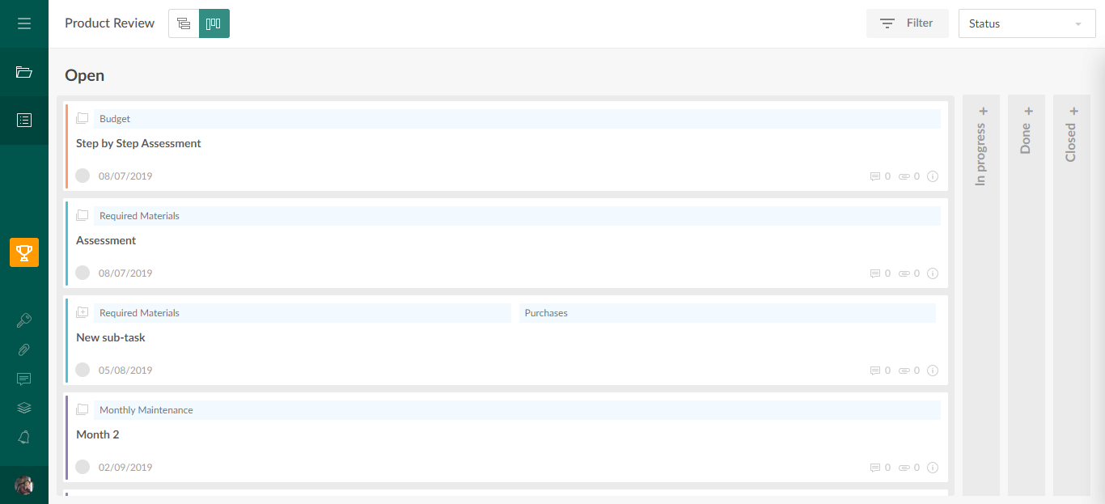Image resolution: width=1105 pixels, height=504 pixels.
Task: Click the Open column heading
Action: pyautogui.click(x=84, y=75)
